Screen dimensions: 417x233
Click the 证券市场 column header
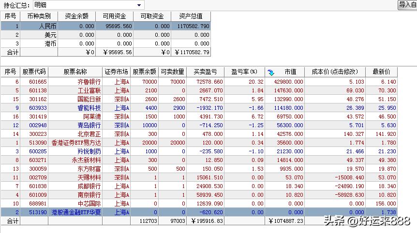(x=116, y=72)
